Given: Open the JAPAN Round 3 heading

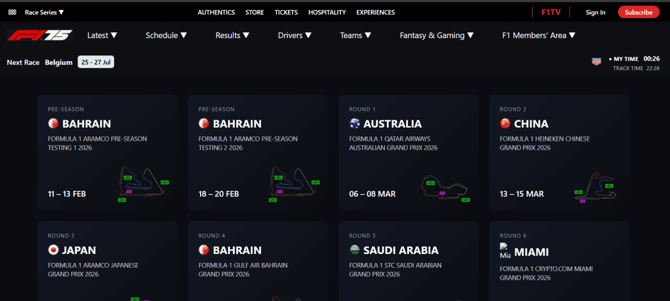Looking at the screenshot, I should [x=79, y=250].
